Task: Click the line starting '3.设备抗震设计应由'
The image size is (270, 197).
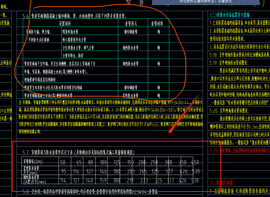Action: (240, 47)
